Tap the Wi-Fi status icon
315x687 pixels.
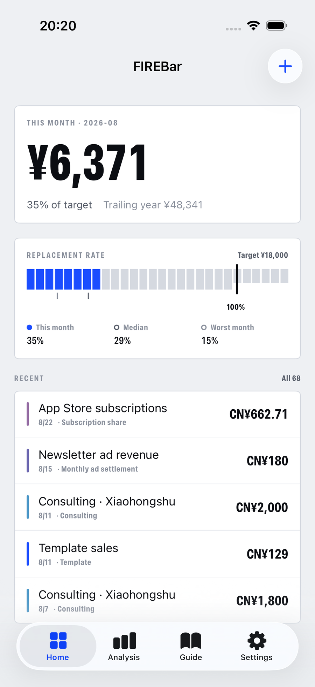(x=253, y=25)
